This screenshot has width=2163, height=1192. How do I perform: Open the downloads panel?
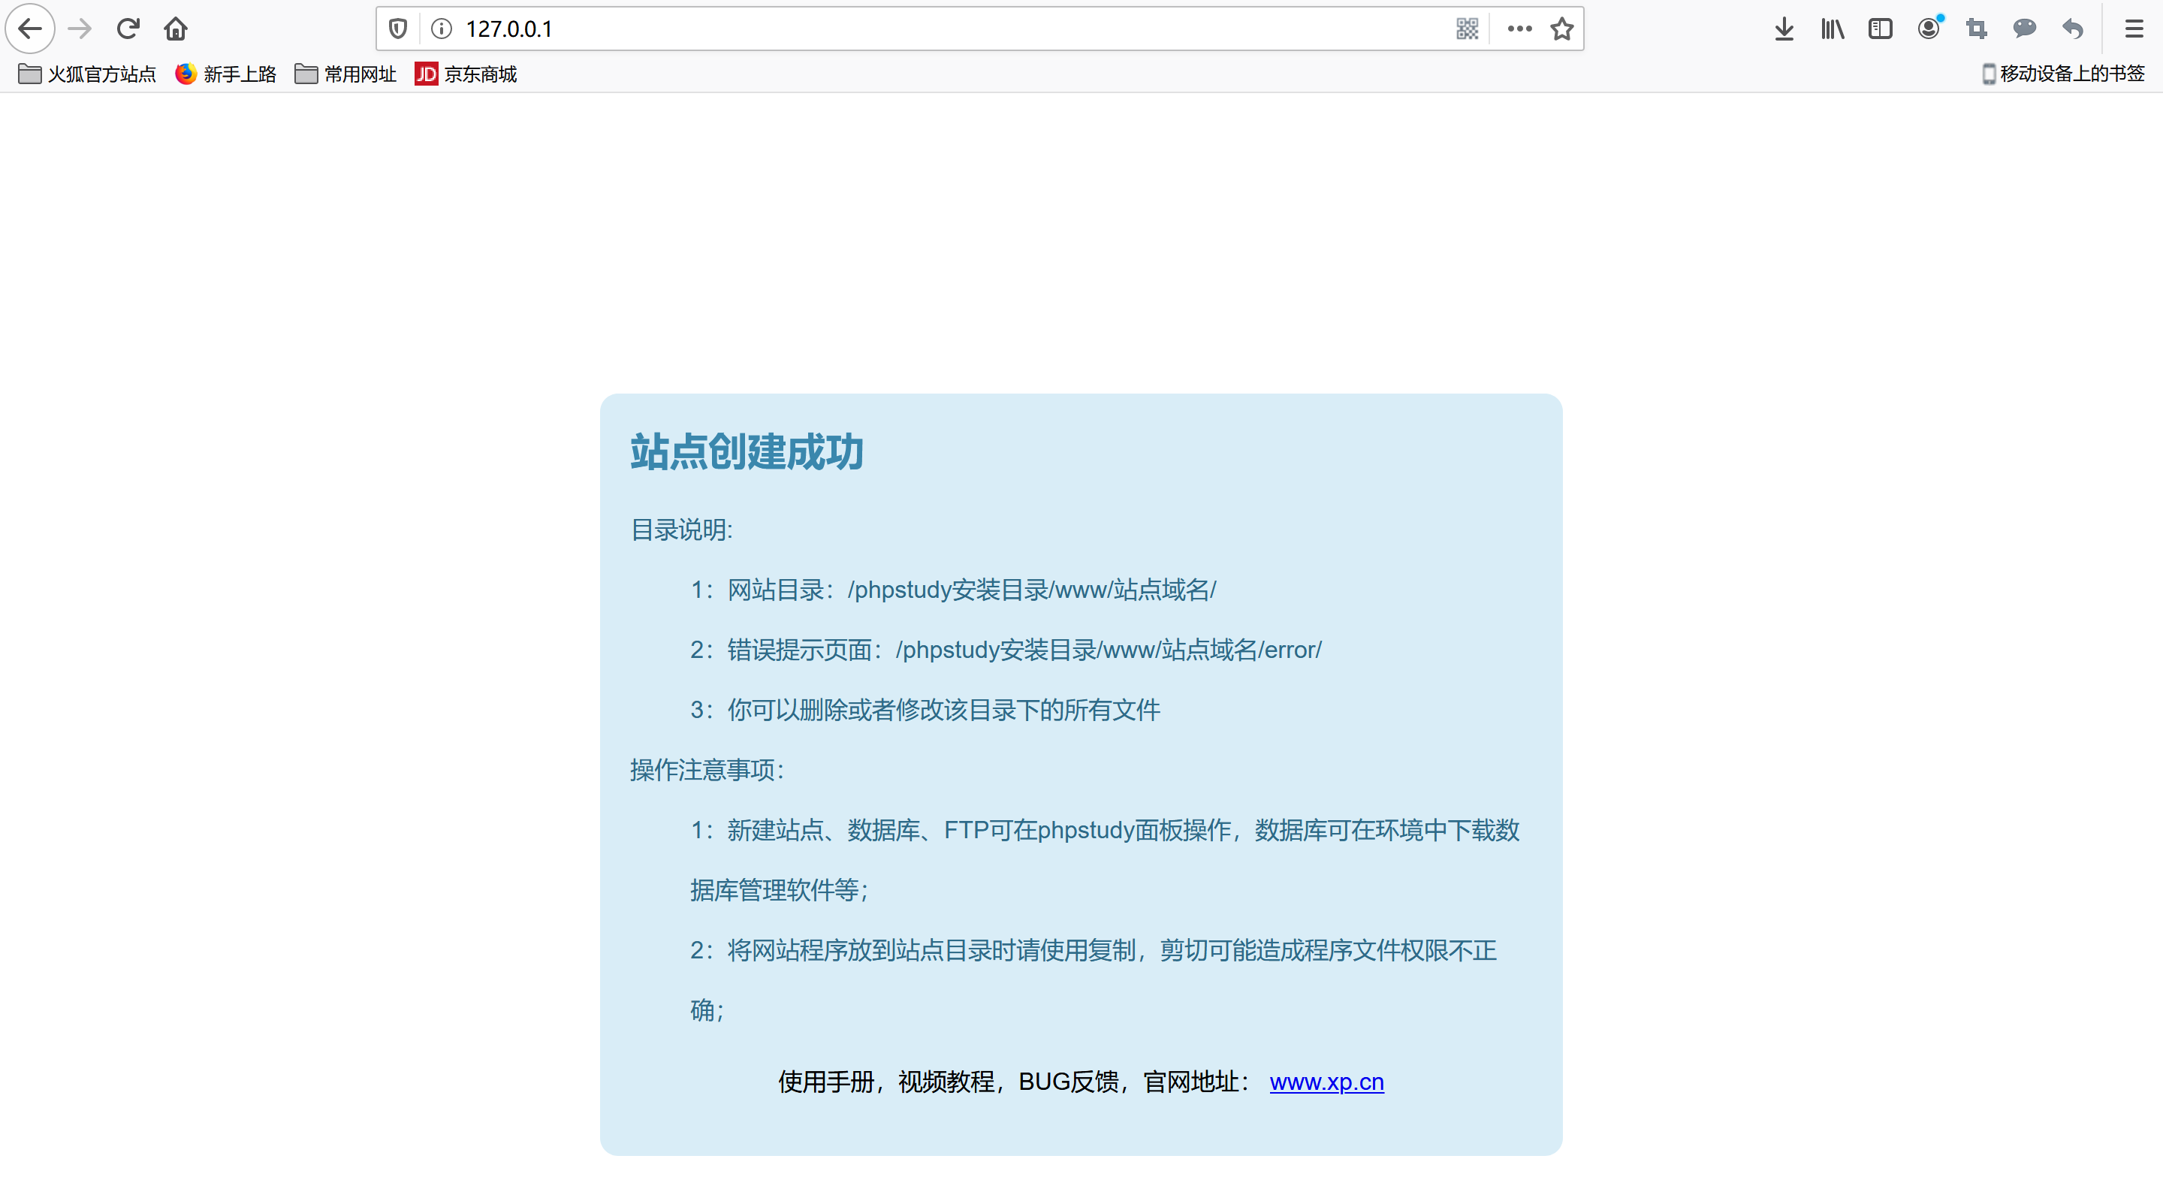pos(1784,29)
